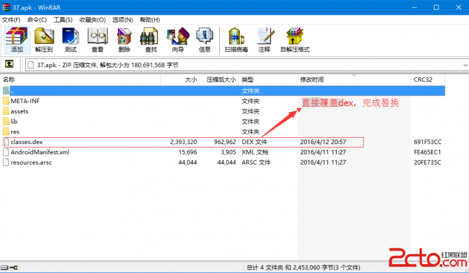
Task: Open the Tools (工具) menu
Action: [63, 20]
